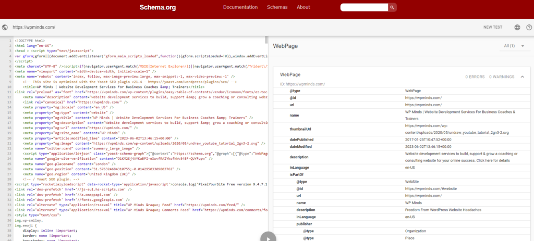Click the Place type value
The image size is (534, 241).
pyautogui.click(x=410, y=238)
